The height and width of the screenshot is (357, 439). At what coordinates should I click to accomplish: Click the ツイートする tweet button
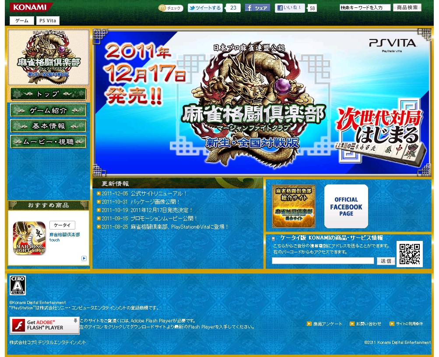[x=205, y=8]
